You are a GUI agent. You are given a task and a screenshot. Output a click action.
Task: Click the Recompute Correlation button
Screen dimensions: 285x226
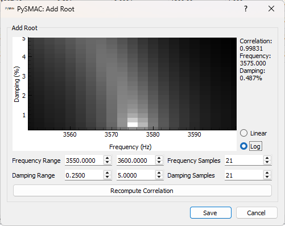coord(142,191)
